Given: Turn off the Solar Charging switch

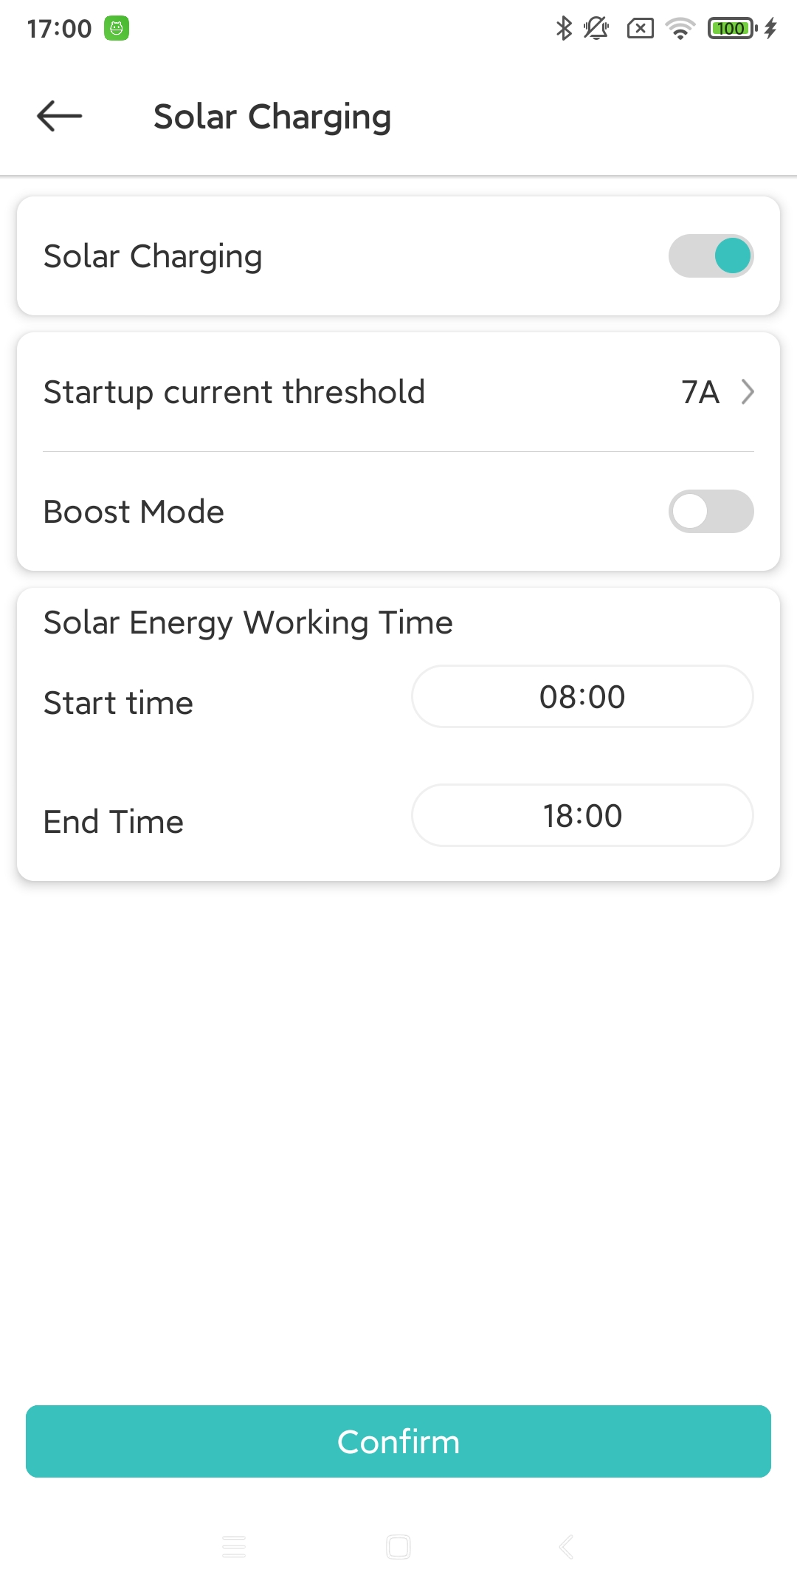Looking at the screenshot, I should 711,256.
